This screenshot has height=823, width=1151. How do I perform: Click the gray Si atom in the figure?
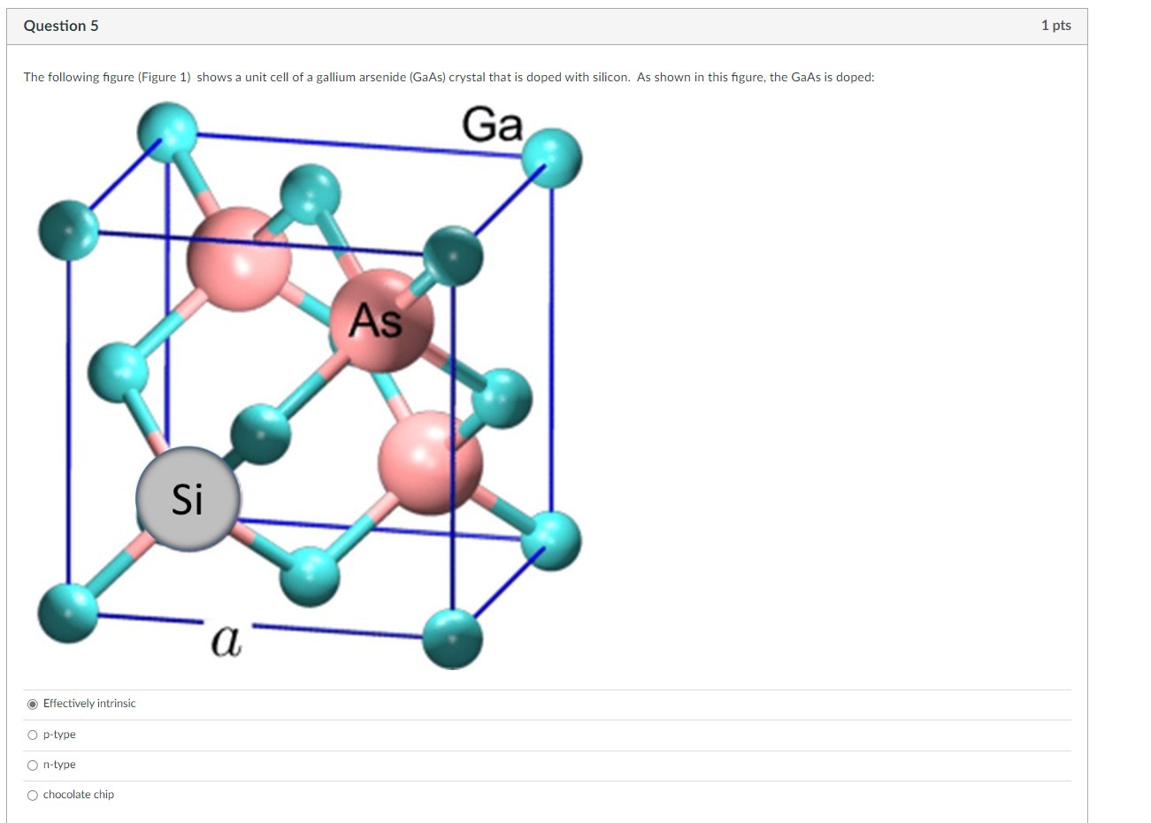(188, 499)
